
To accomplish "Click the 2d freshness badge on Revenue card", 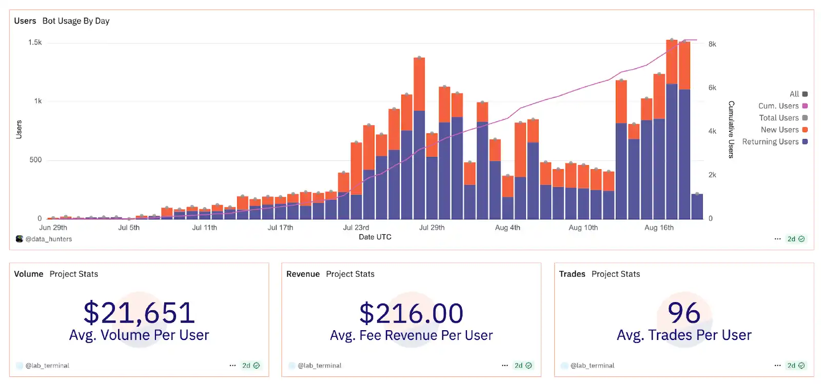I will [x=523, y=366].
